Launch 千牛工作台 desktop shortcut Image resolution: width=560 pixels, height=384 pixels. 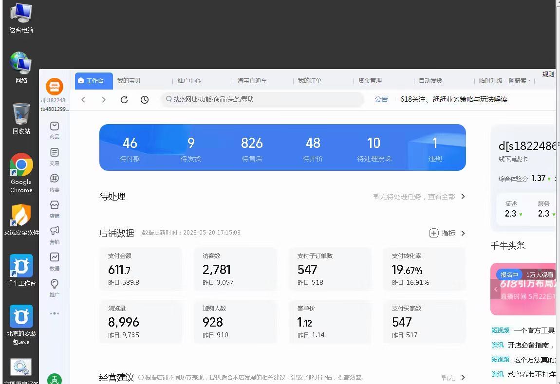21,270
